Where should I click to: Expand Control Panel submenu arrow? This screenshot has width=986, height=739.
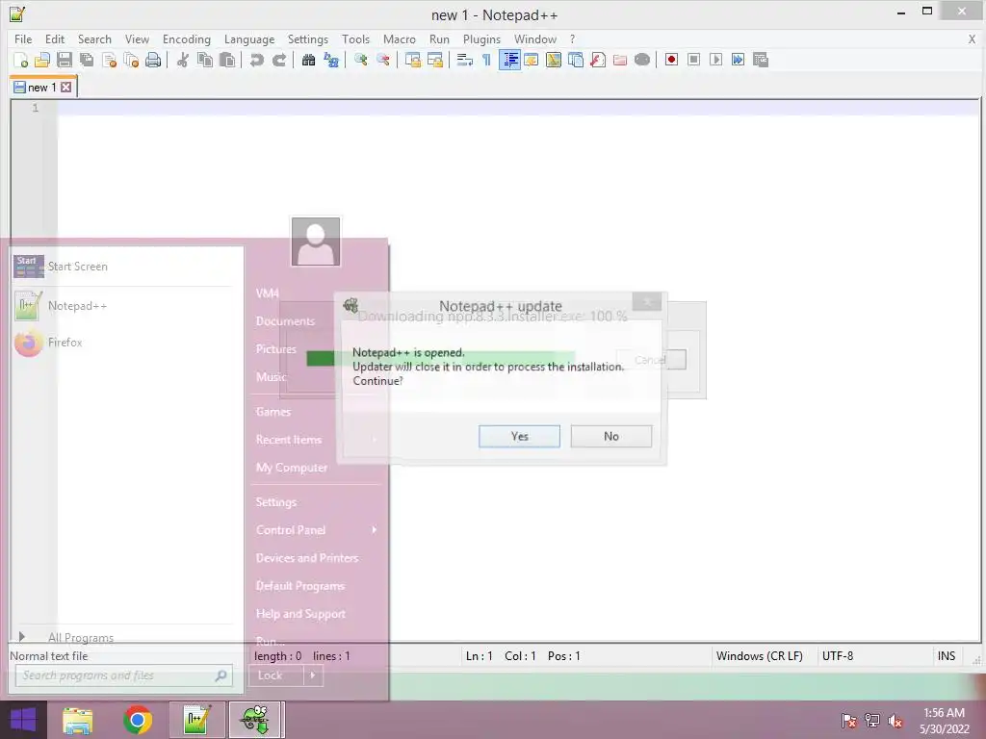(375, 530)
